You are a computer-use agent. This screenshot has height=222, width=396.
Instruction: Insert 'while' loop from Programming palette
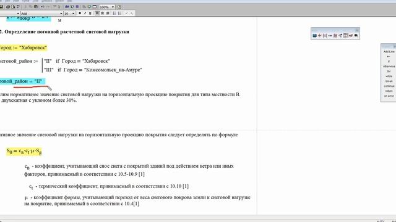coord(389,76)
